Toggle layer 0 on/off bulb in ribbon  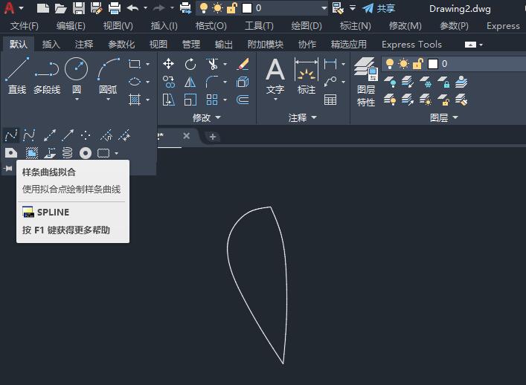390,64
